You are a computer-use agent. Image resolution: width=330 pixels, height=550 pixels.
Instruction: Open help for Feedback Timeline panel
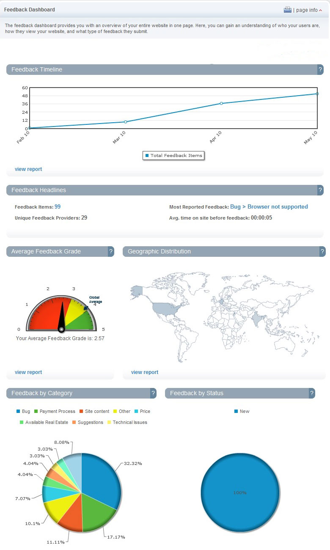(320, 69)
